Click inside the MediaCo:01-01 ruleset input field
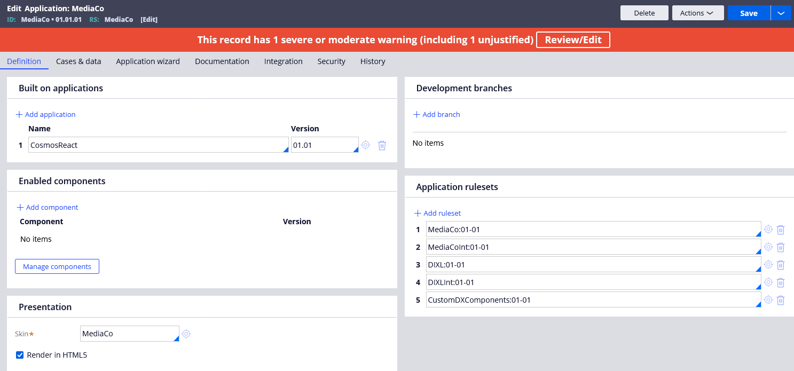The height and width of the screenshot is (371, 794). [x=587, y=230]
